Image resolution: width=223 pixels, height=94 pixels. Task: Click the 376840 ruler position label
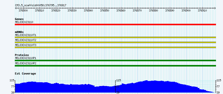(x=88, y=10)
